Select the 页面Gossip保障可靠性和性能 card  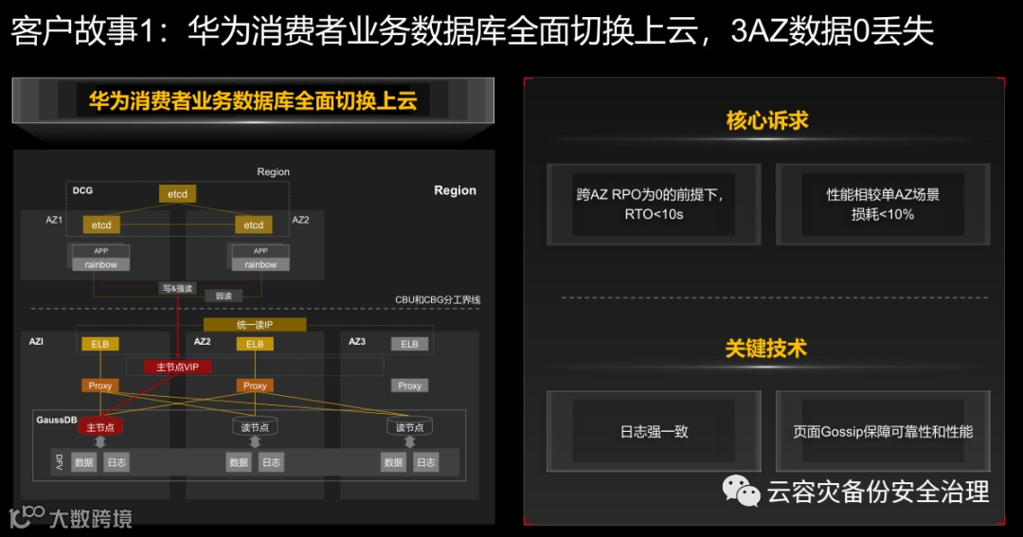click(883, 431)
